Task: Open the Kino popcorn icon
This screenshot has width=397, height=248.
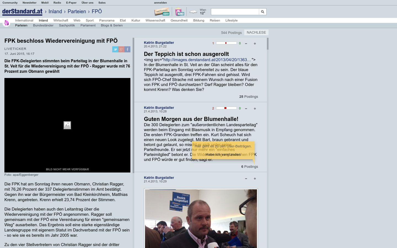Action: point(179,12)
